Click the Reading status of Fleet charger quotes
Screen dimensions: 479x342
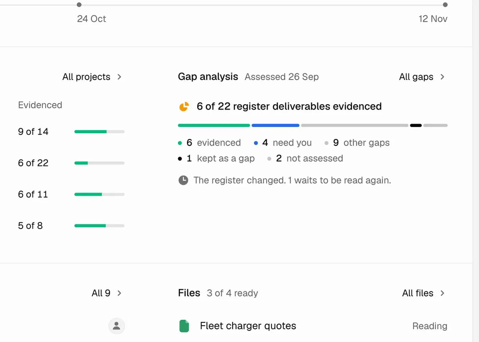(430, 326)
